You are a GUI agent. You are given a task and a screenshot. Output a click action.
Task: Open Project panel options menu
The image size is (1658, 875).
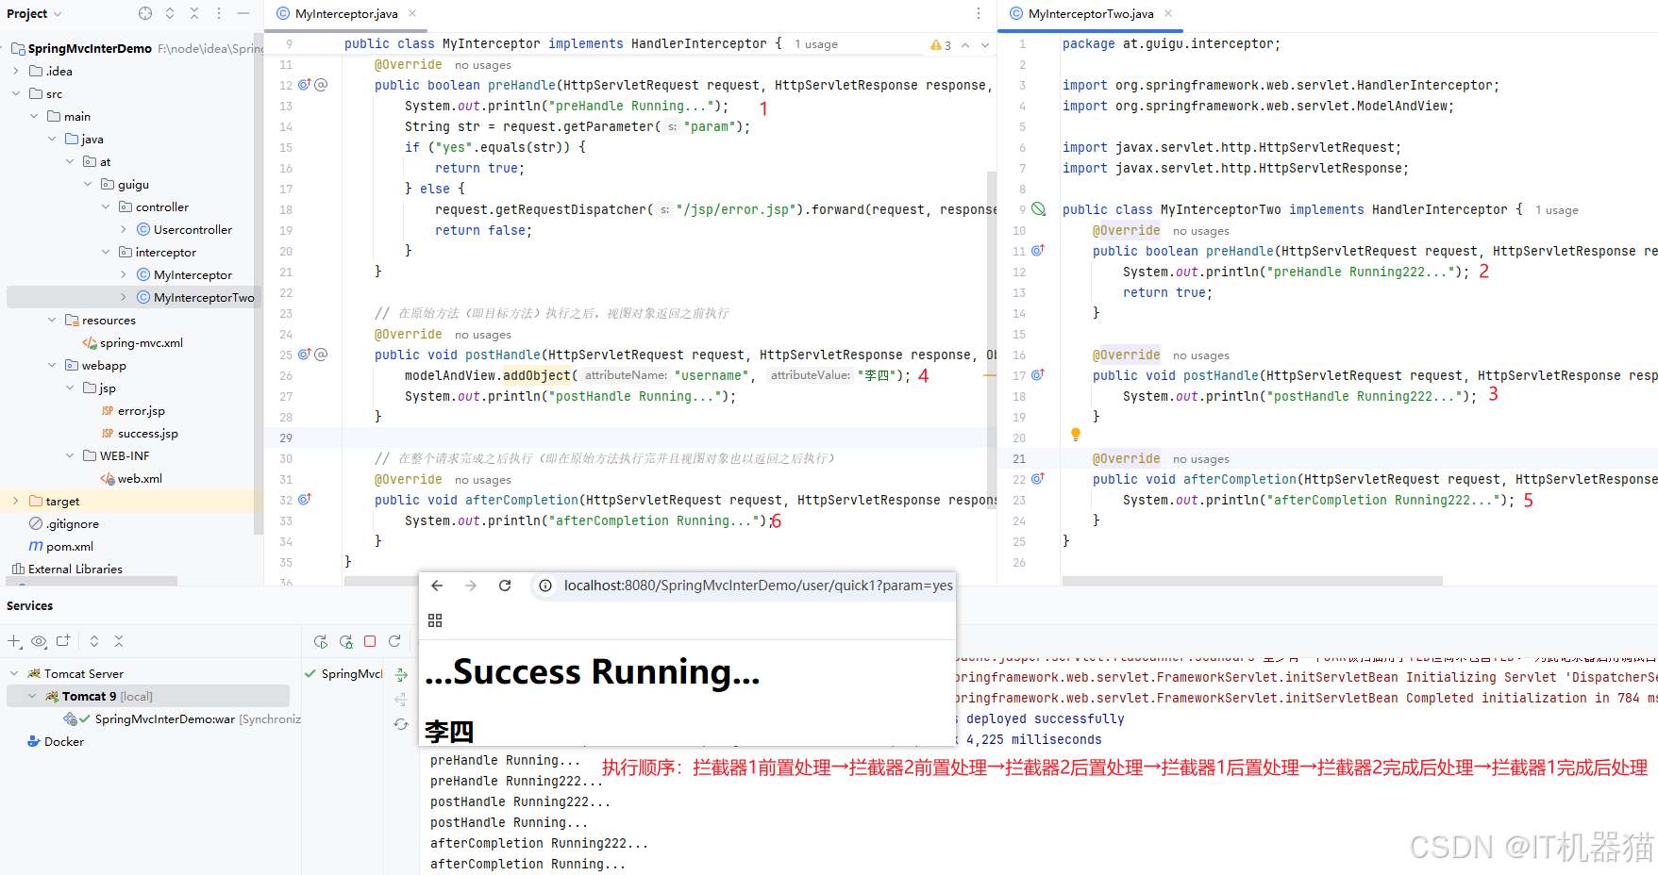219,13
